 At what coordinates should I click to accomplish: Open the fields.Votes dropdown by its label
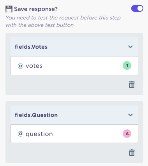(x=31, y=47)
